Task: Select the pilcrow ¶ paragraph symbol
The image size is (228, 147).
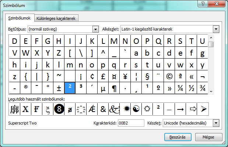Action: click(114, 88)
